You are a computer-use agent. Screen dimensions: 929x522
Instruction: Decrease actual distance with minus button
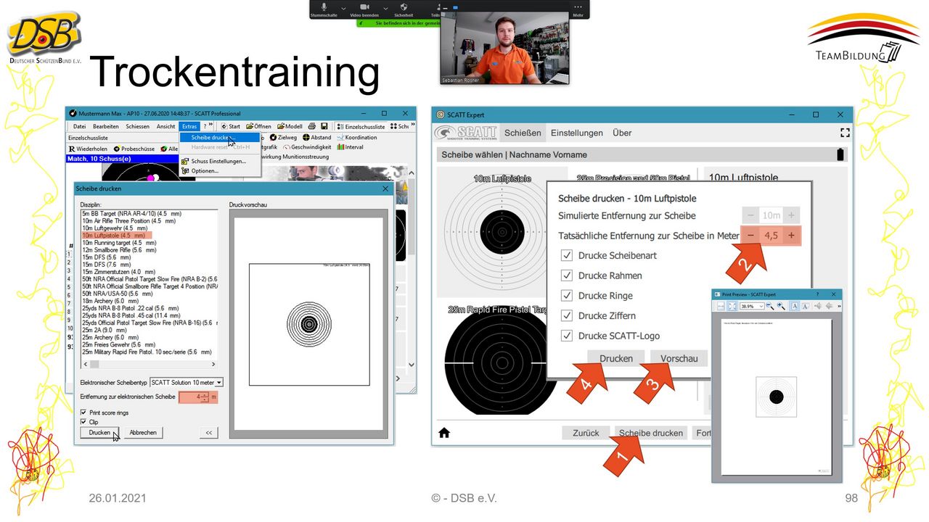click(x=750, y=236)
